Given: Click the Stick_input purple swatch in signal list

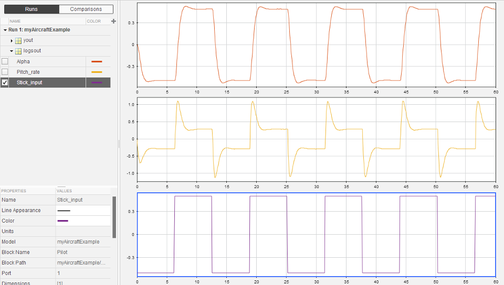Looking at the screenshot, I should click(x=97, y=82).
